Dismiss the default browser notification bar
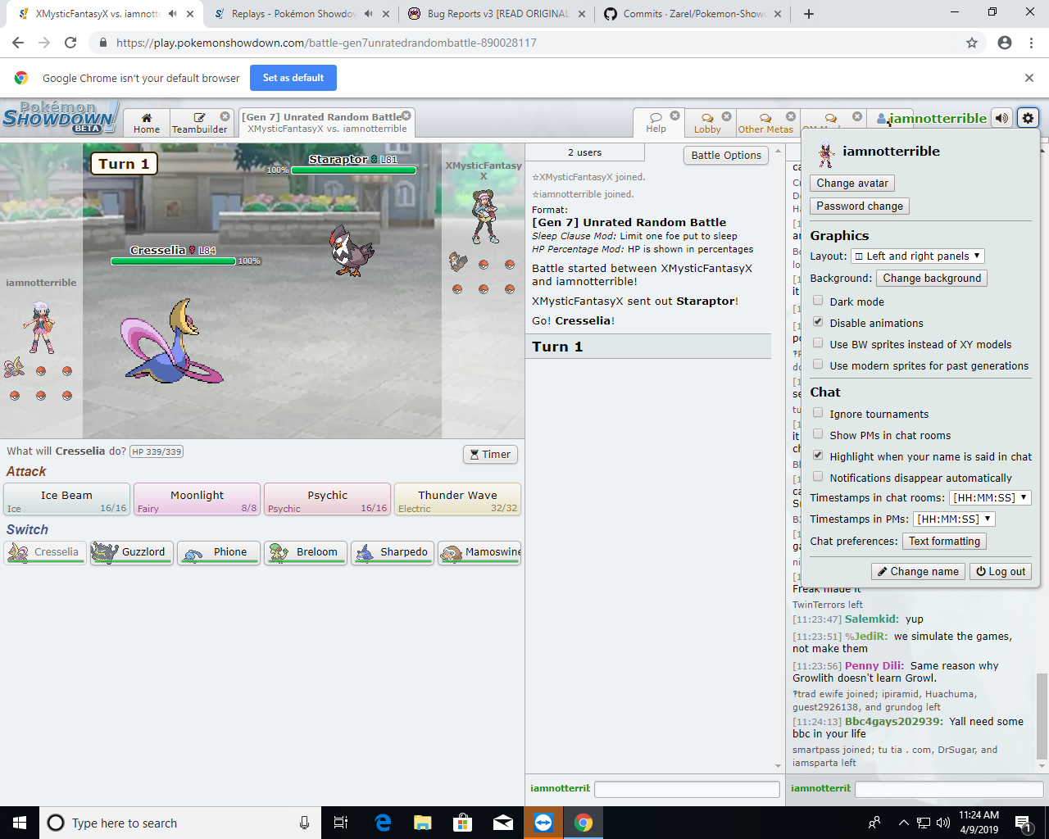The height and width of the screenshot is (839, 1049). tap(1029, 78)
